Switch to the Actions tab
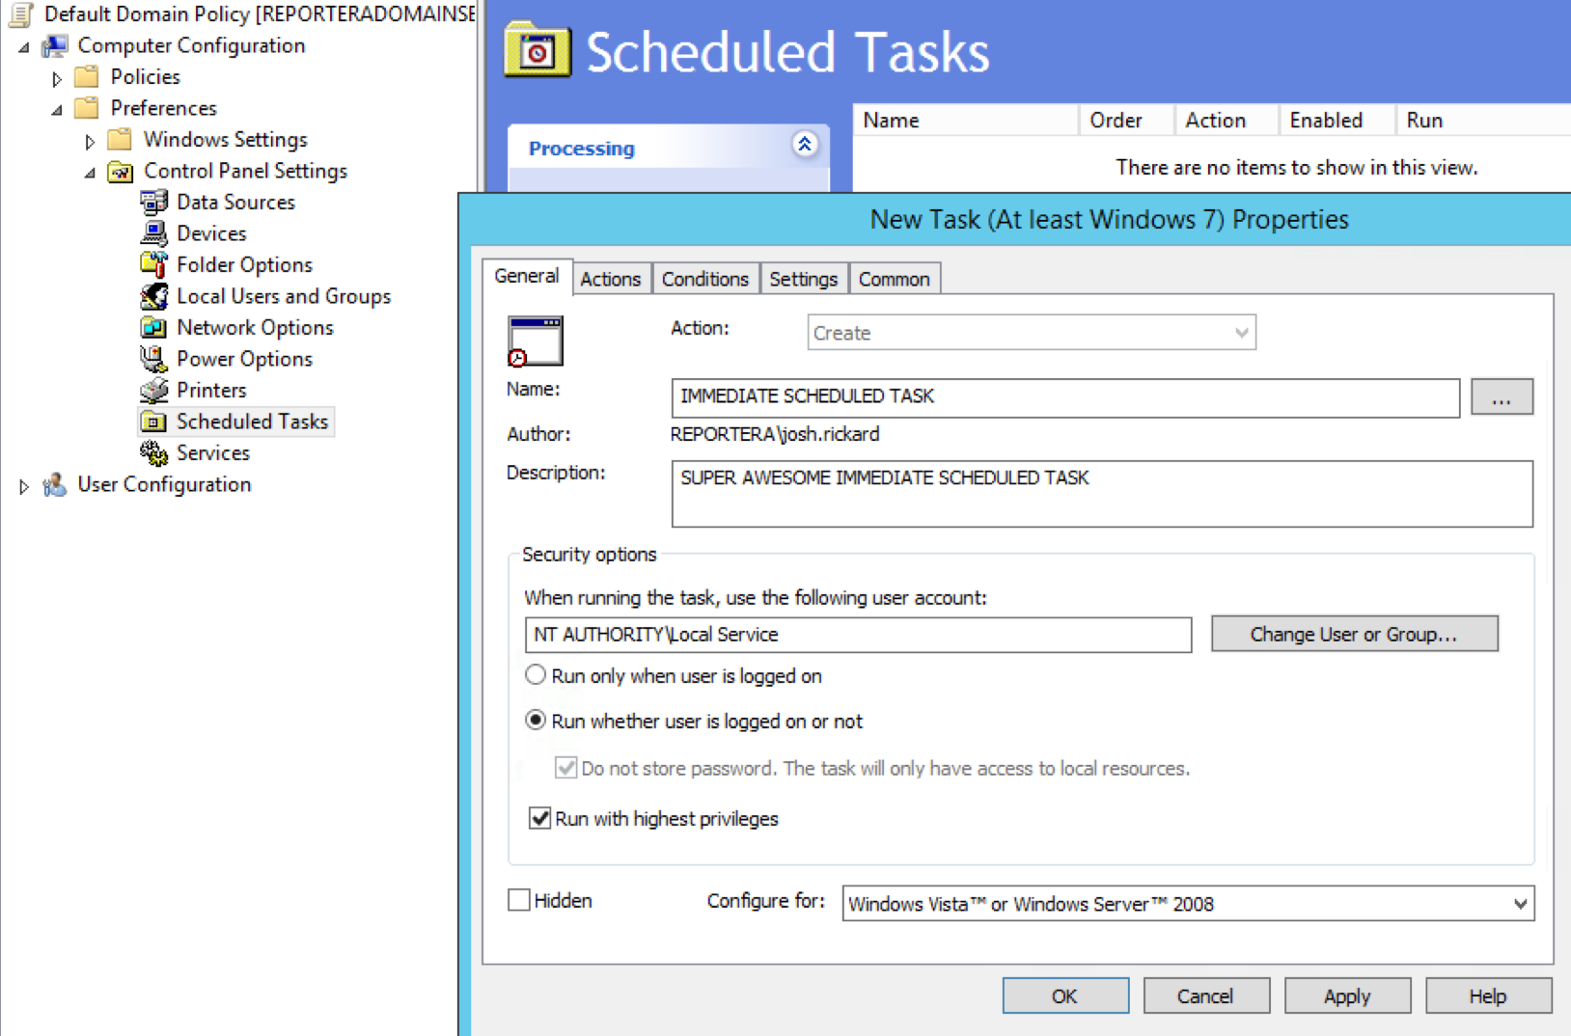Image resolution: width=1571 pixels, height=1036 pixels. pos(610,279)
